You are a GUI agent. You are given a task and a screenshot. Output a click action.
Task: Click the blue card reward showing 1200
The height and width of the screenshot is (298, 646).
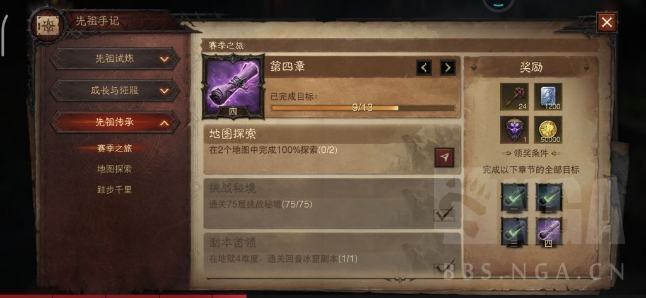(x=548, y=97)
